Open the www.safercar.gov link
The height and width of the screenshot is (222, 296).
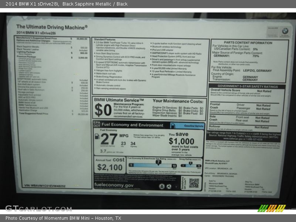(231, 139)
